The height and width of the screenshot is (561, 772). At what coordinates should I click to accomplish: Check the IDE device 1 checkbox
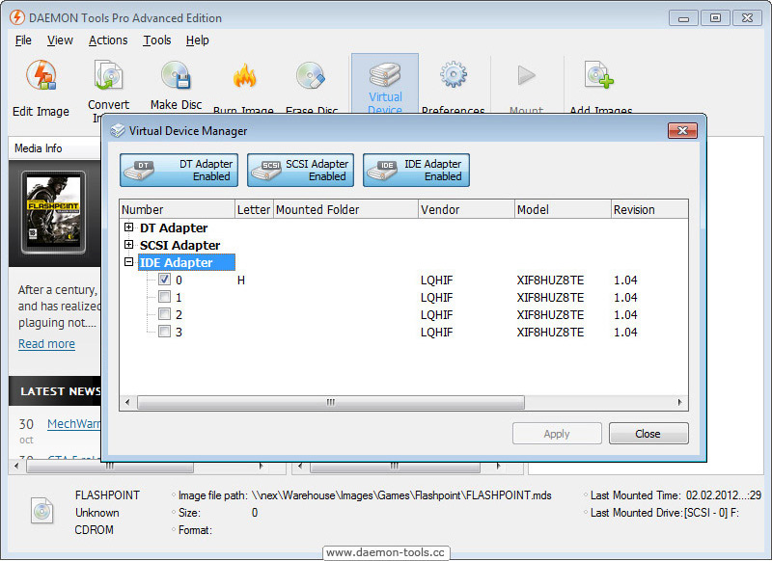[x=164, y=297]
